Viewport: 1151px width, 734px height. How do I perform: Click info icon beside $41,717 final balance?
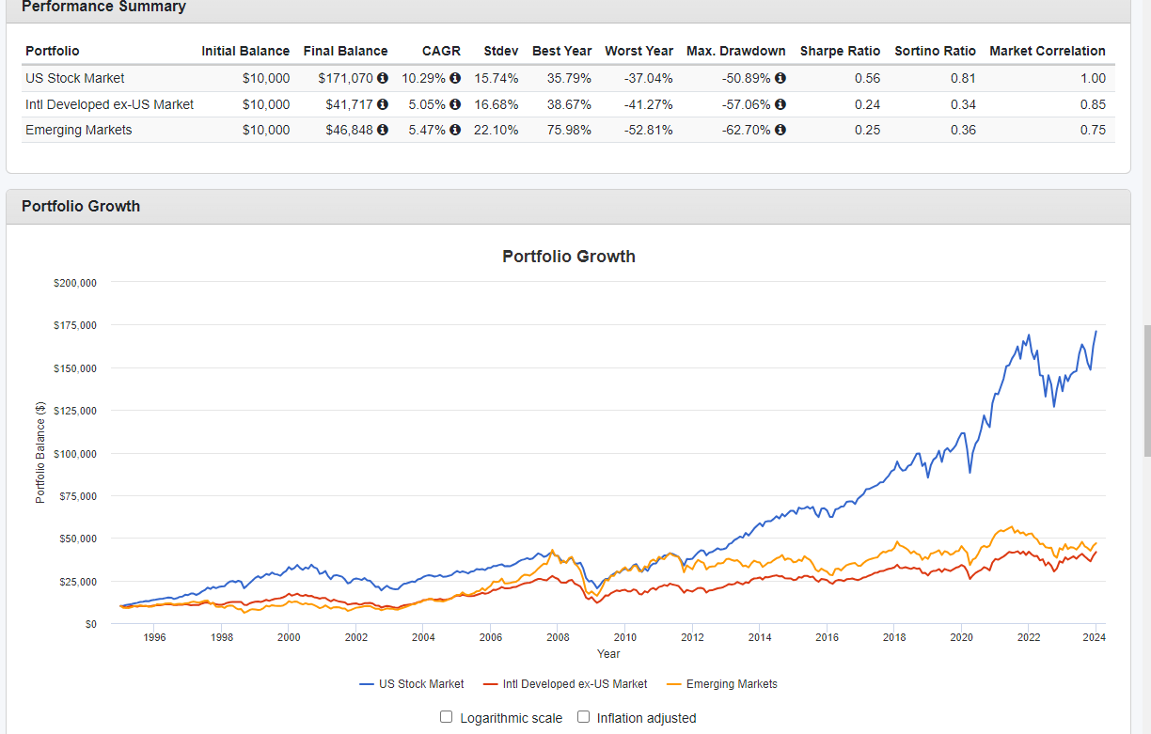pyautogui.click(x=383, y=104)
